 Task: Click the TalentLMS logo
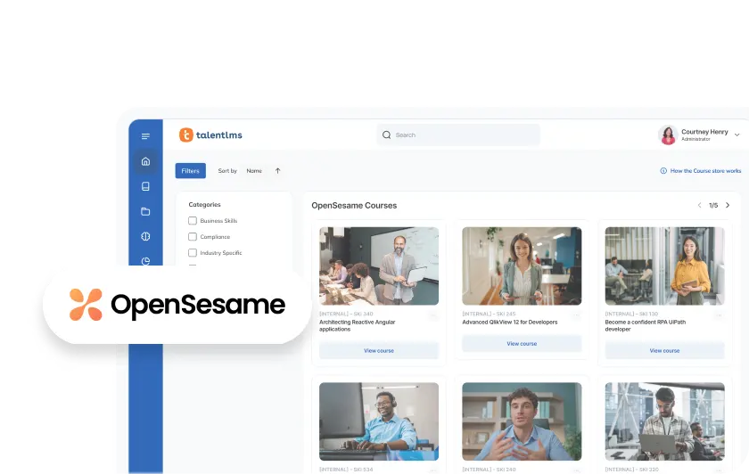tap(210, 135)
